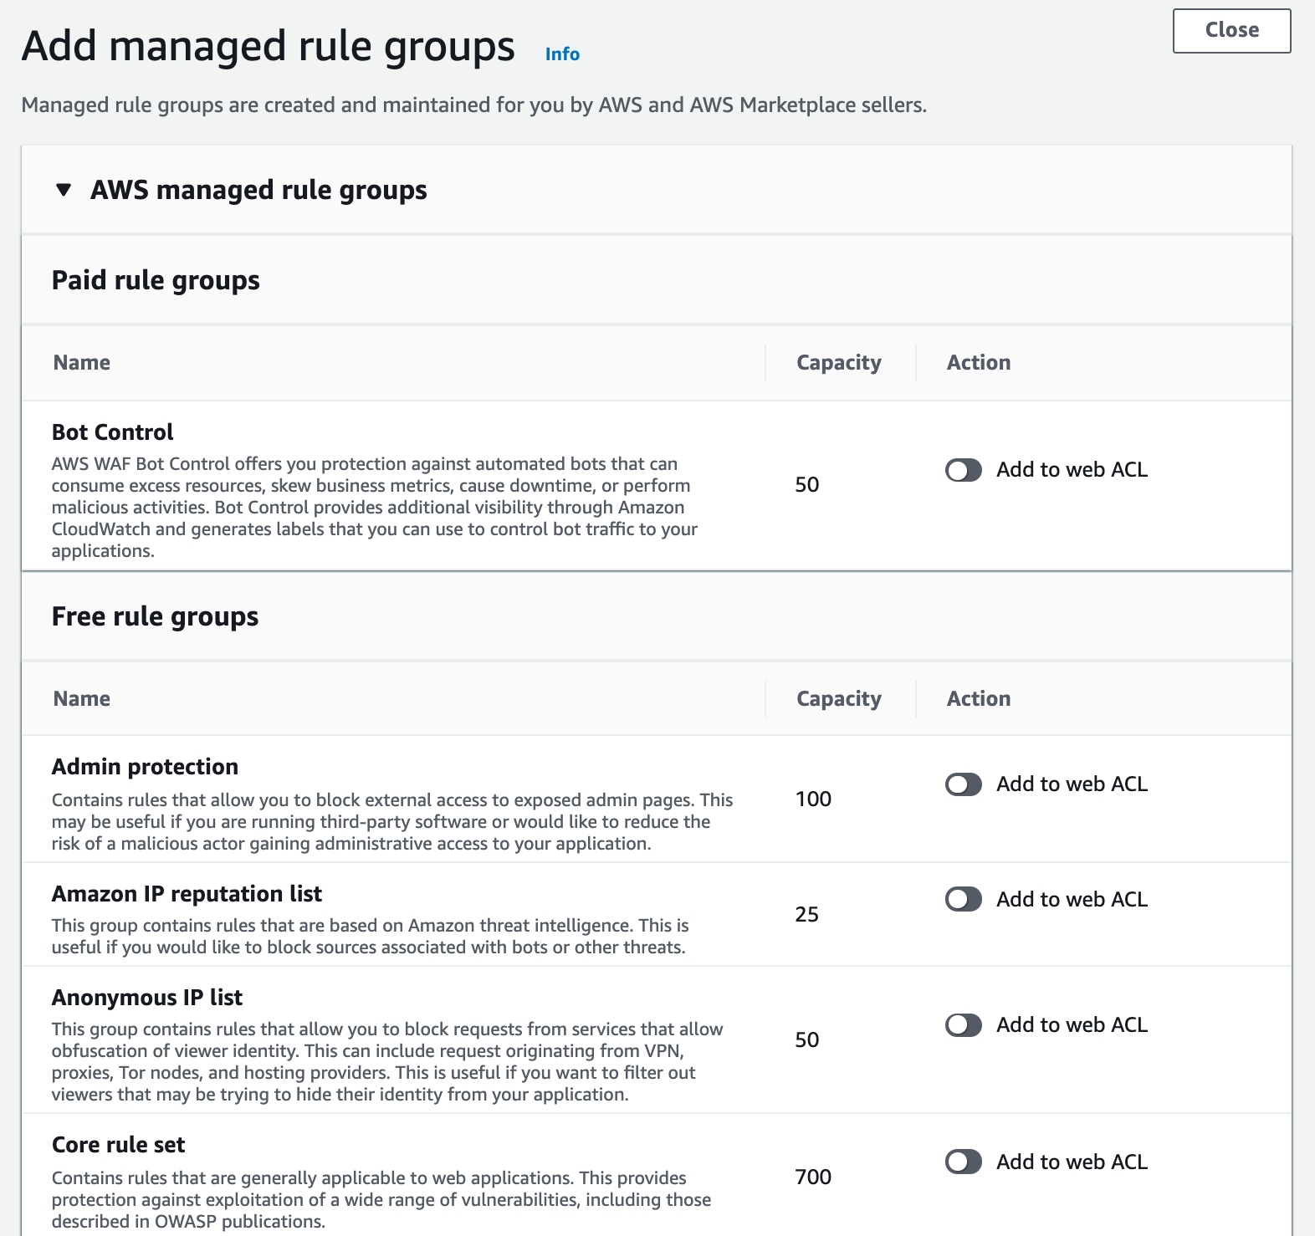
Task: Open the Info link beside the title
Action: 562,54
